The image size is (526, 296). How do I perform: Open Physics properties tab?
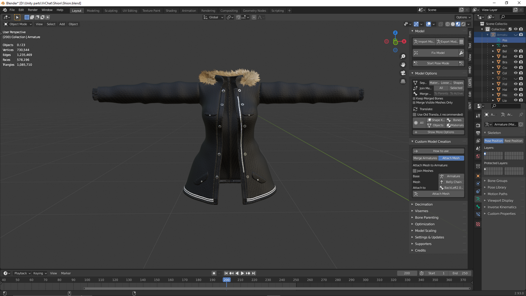(x=478, y=184)
